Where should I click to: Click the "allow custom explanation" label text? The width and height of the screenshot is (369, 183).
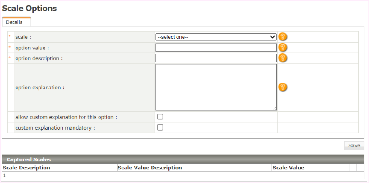point(66,117)
